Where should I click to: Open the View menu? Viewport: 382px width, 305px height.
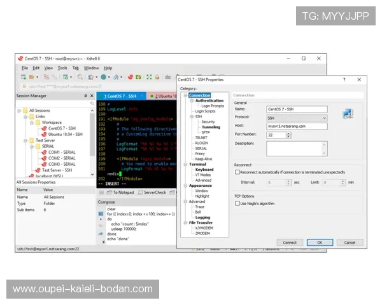point(48,68)
